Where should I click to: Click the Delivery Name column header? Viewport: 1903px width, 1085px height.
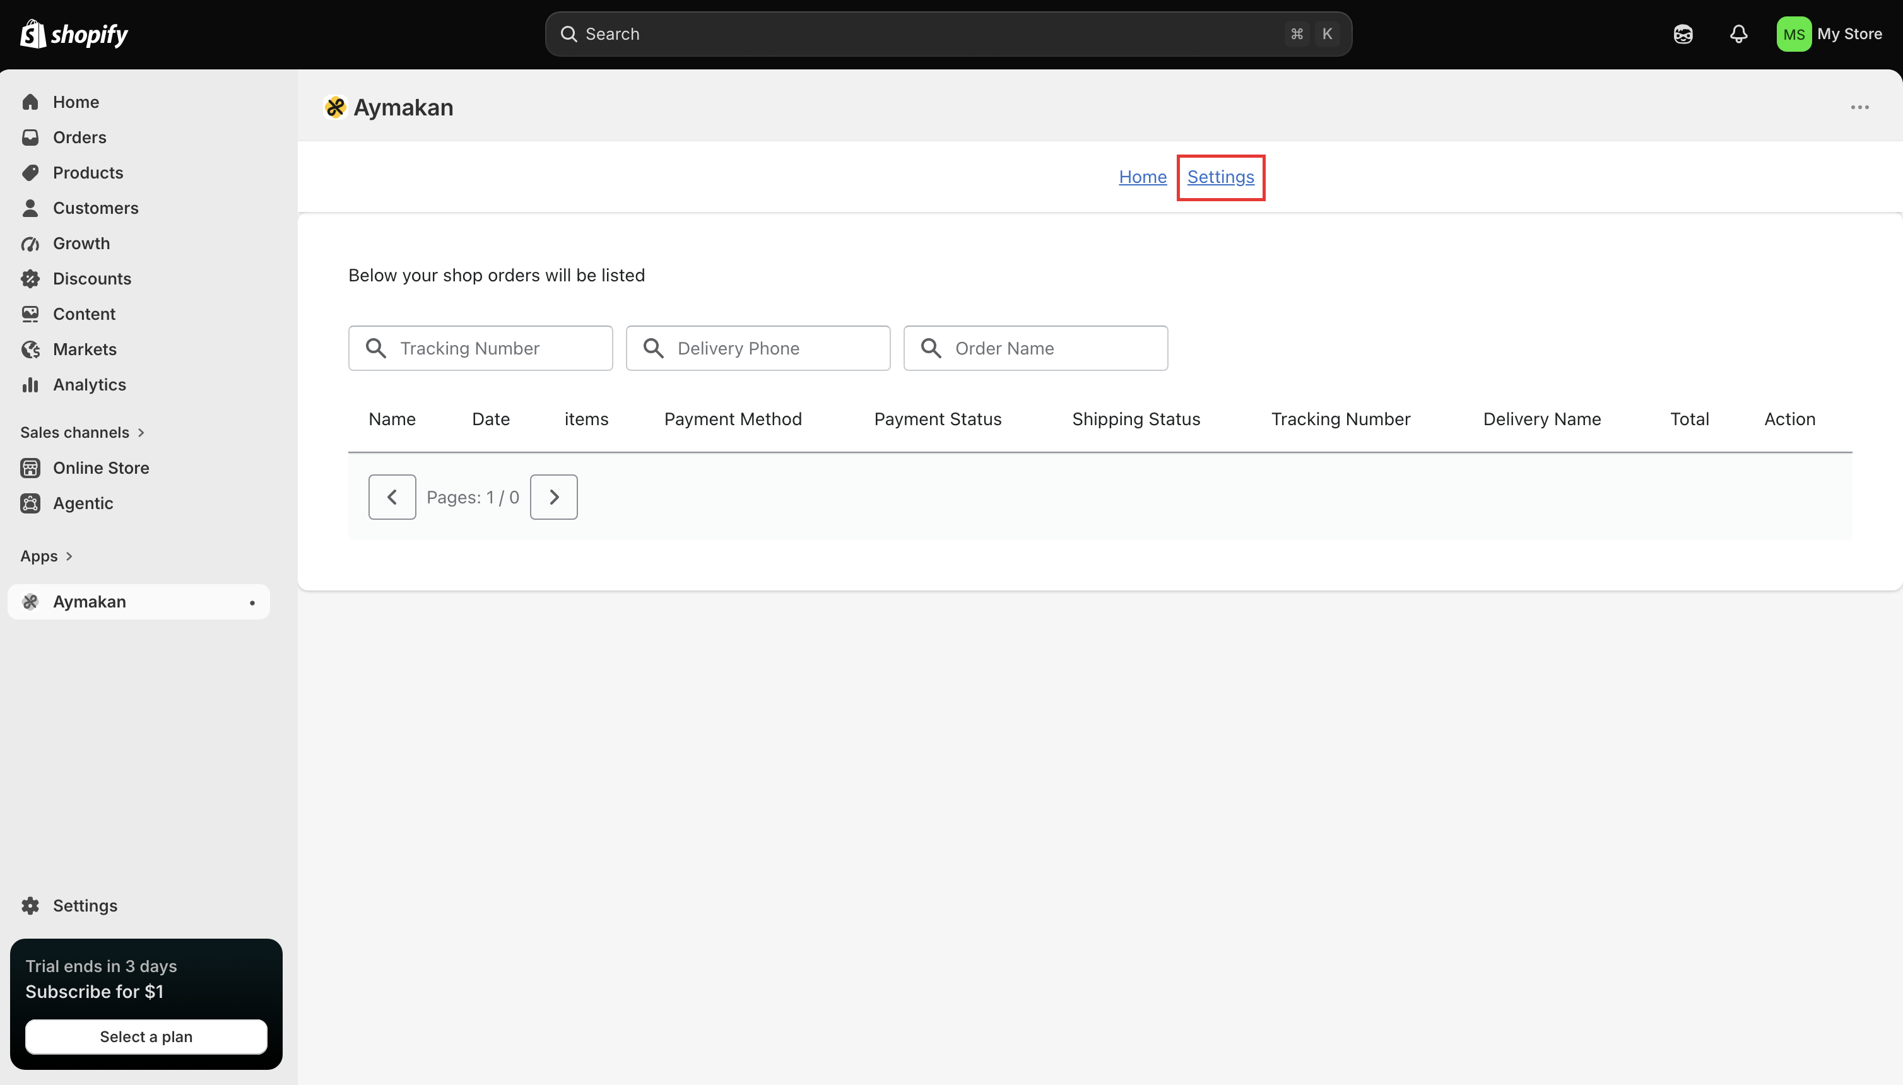click(1541, 419)
